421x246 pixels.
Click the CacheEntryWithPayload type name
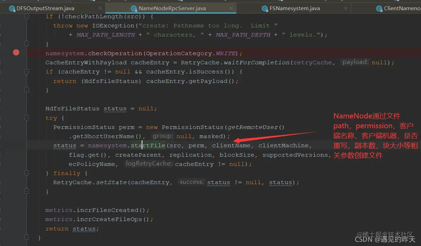[86, 63]
